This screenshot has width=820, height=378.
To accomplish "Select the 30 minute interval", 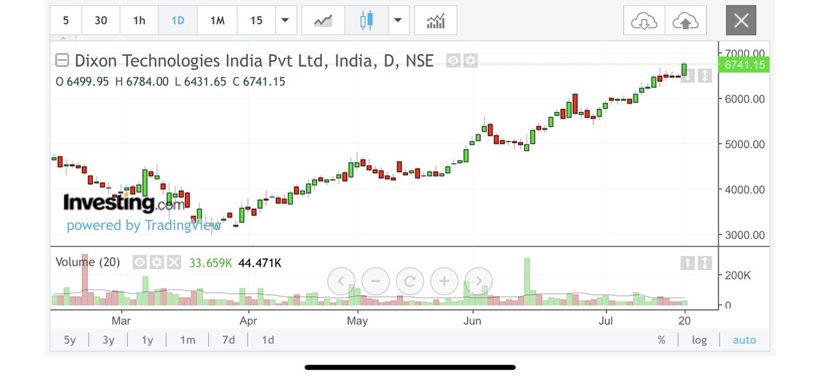I will (100, 20).
